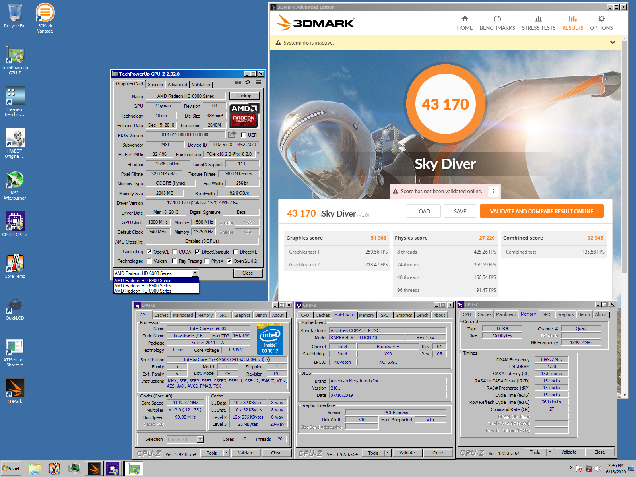Toggle the DirectML checkbox
Image resolution: width=636 pixels, height=477 pixels.
pyautogui.click(x=236, y=252)
